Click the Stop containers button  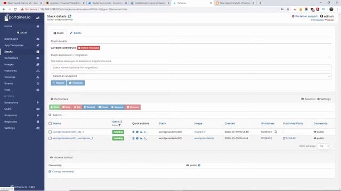[x=66, y=107]
